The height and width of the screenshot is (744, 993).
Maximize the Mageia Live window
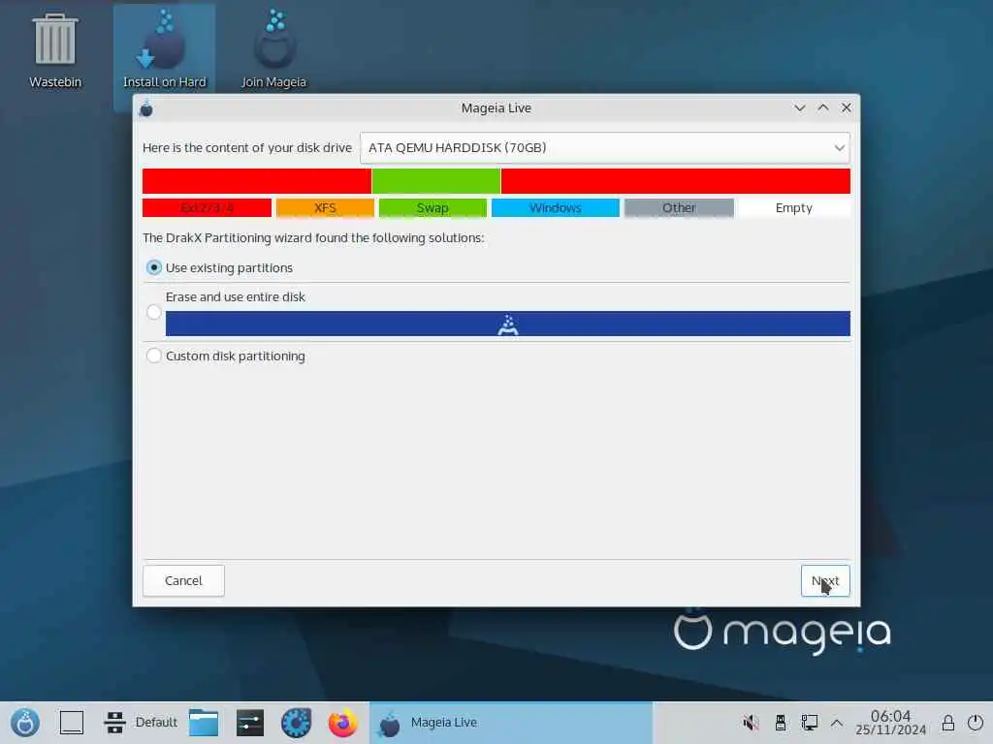823,108
